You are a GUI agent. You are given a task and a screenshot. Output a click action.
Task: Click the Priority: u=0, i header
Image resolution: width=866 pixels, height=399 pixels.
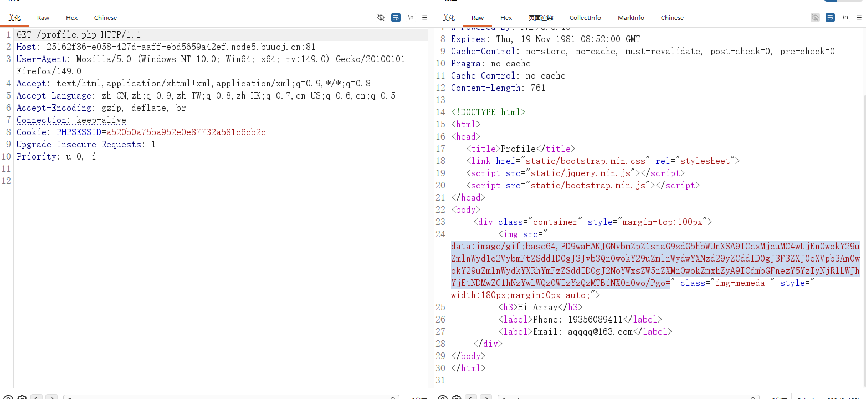56,157
